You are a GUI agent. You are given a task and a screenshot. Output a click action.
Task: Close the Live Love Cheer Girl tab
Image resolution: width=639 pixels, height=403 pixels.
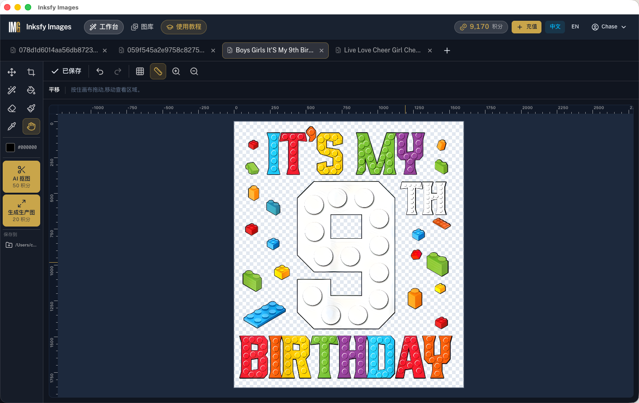pos(430,51)
